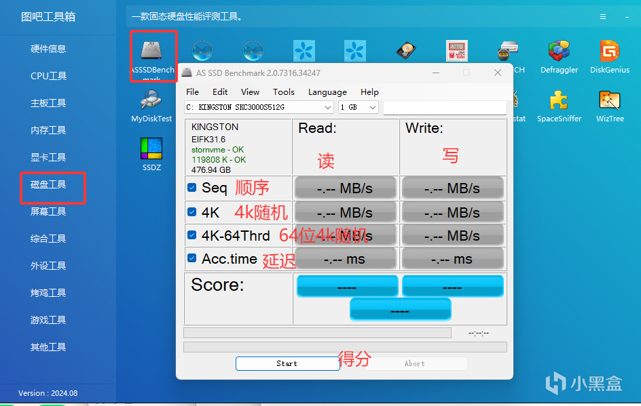This screenshot has height=406, width=641.
Task: Click the Seq read result cell
Action: [346, 188]
